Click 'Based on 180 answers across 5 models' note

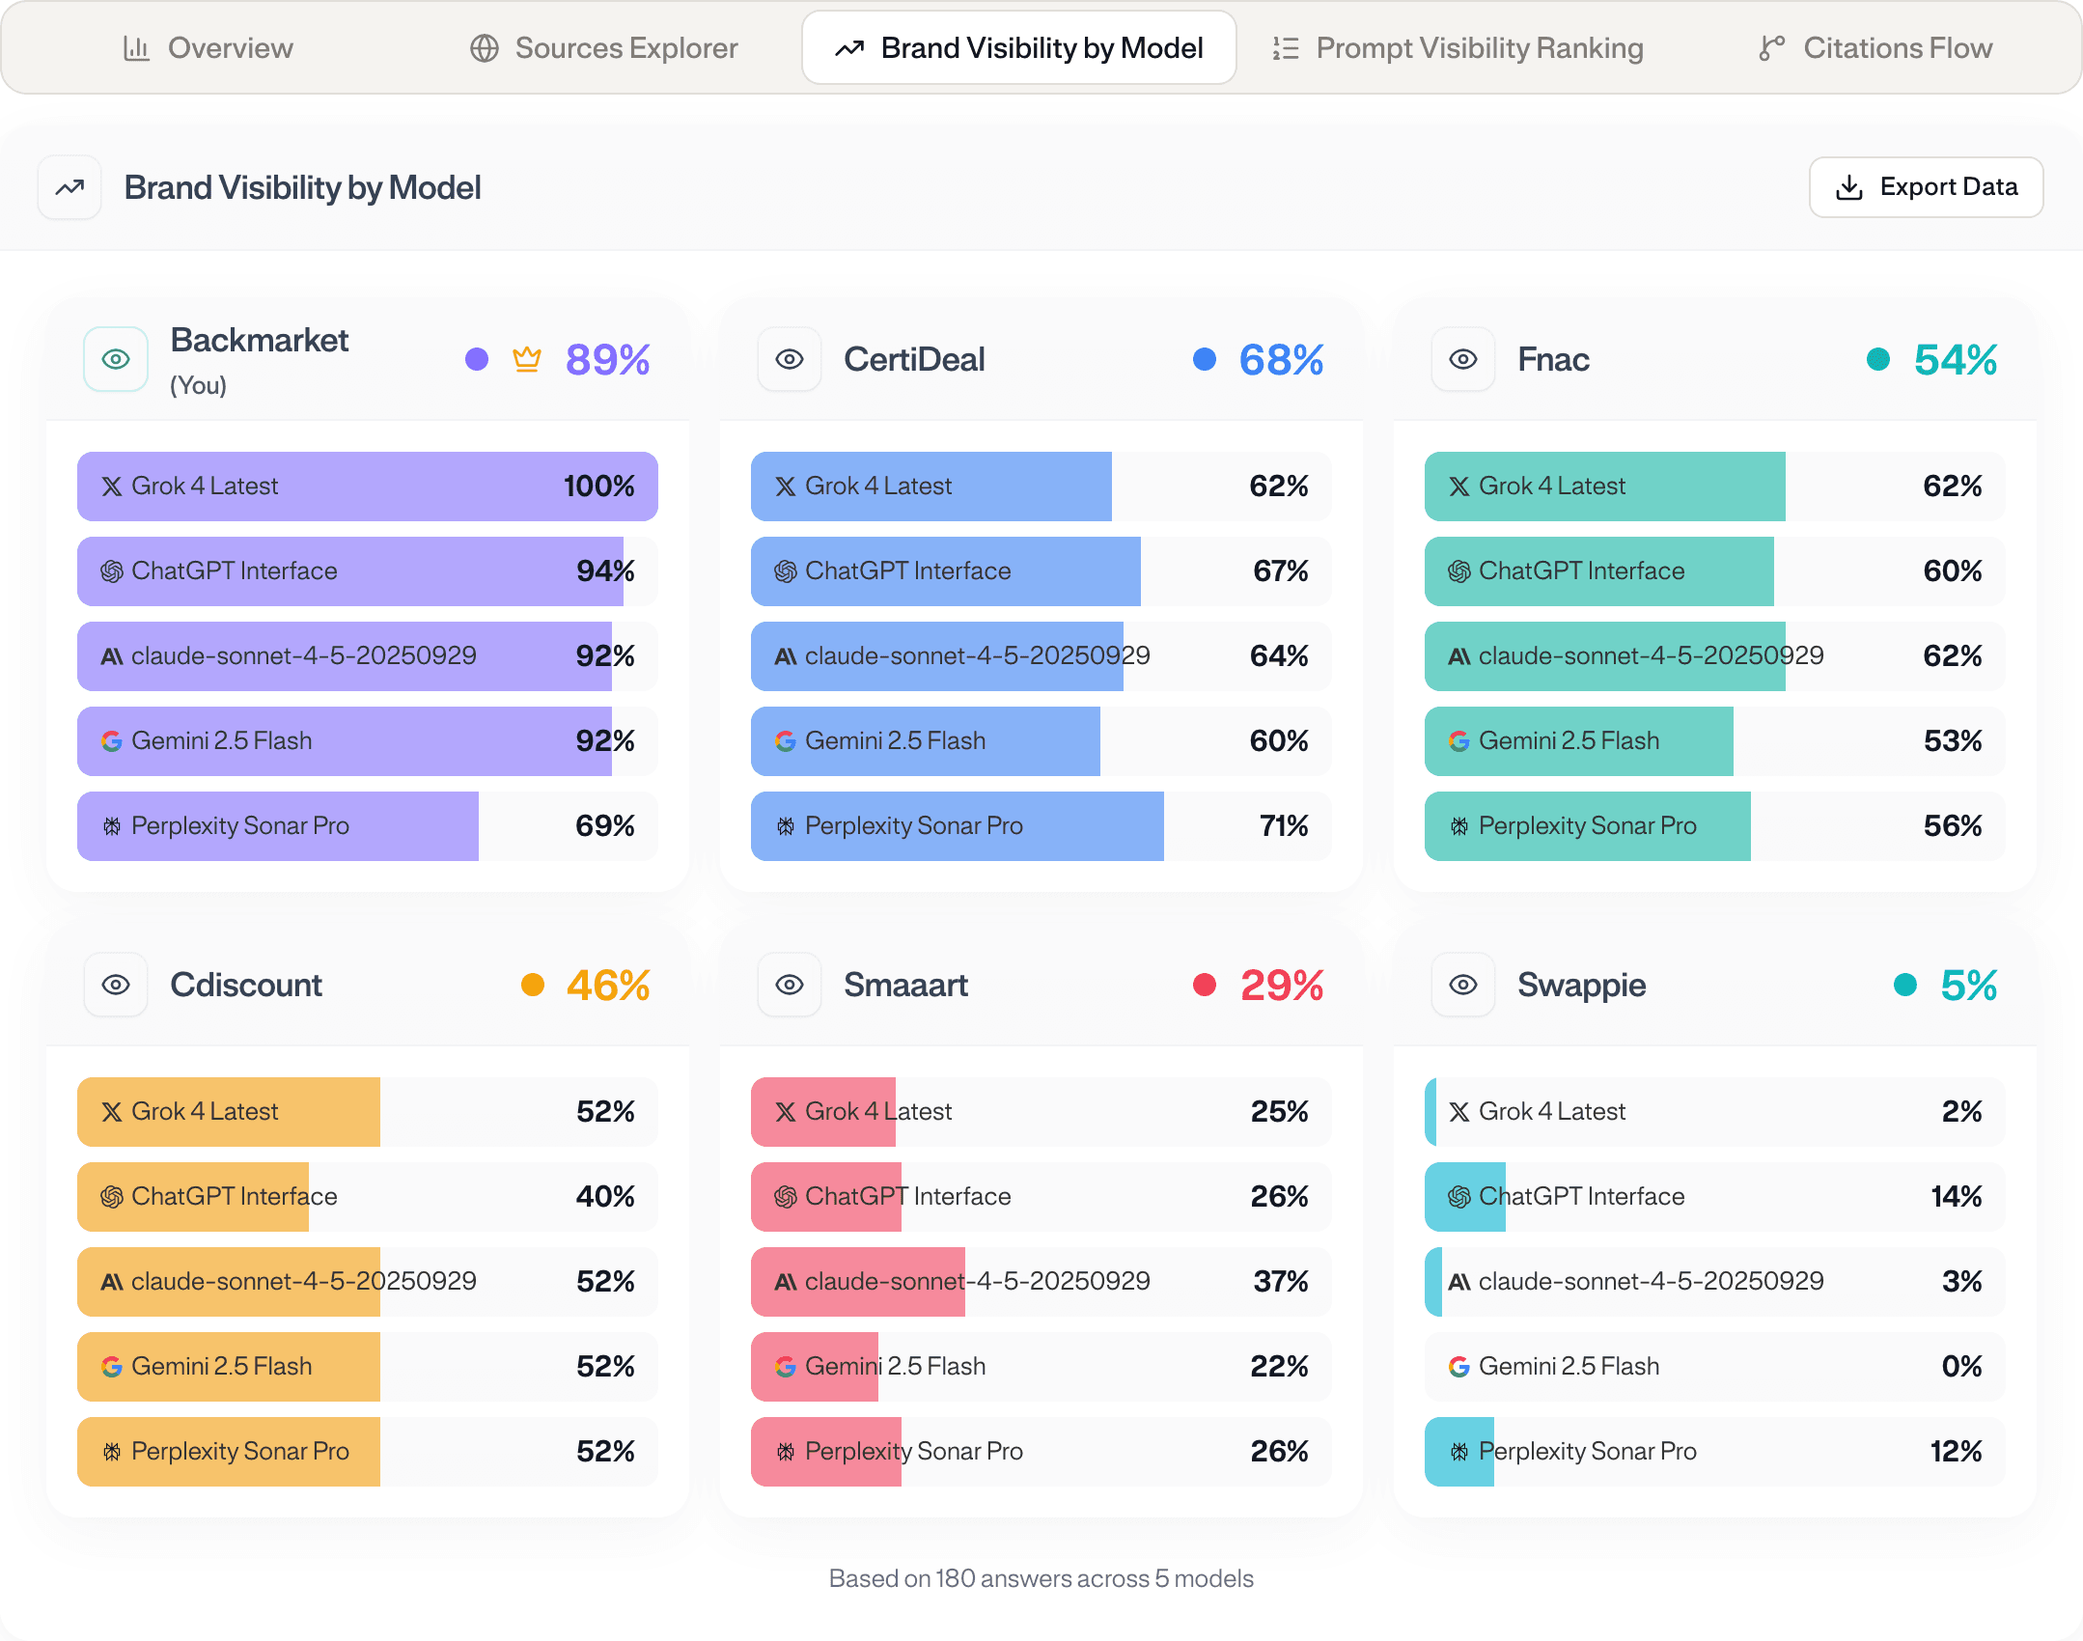[1041, 1579]
